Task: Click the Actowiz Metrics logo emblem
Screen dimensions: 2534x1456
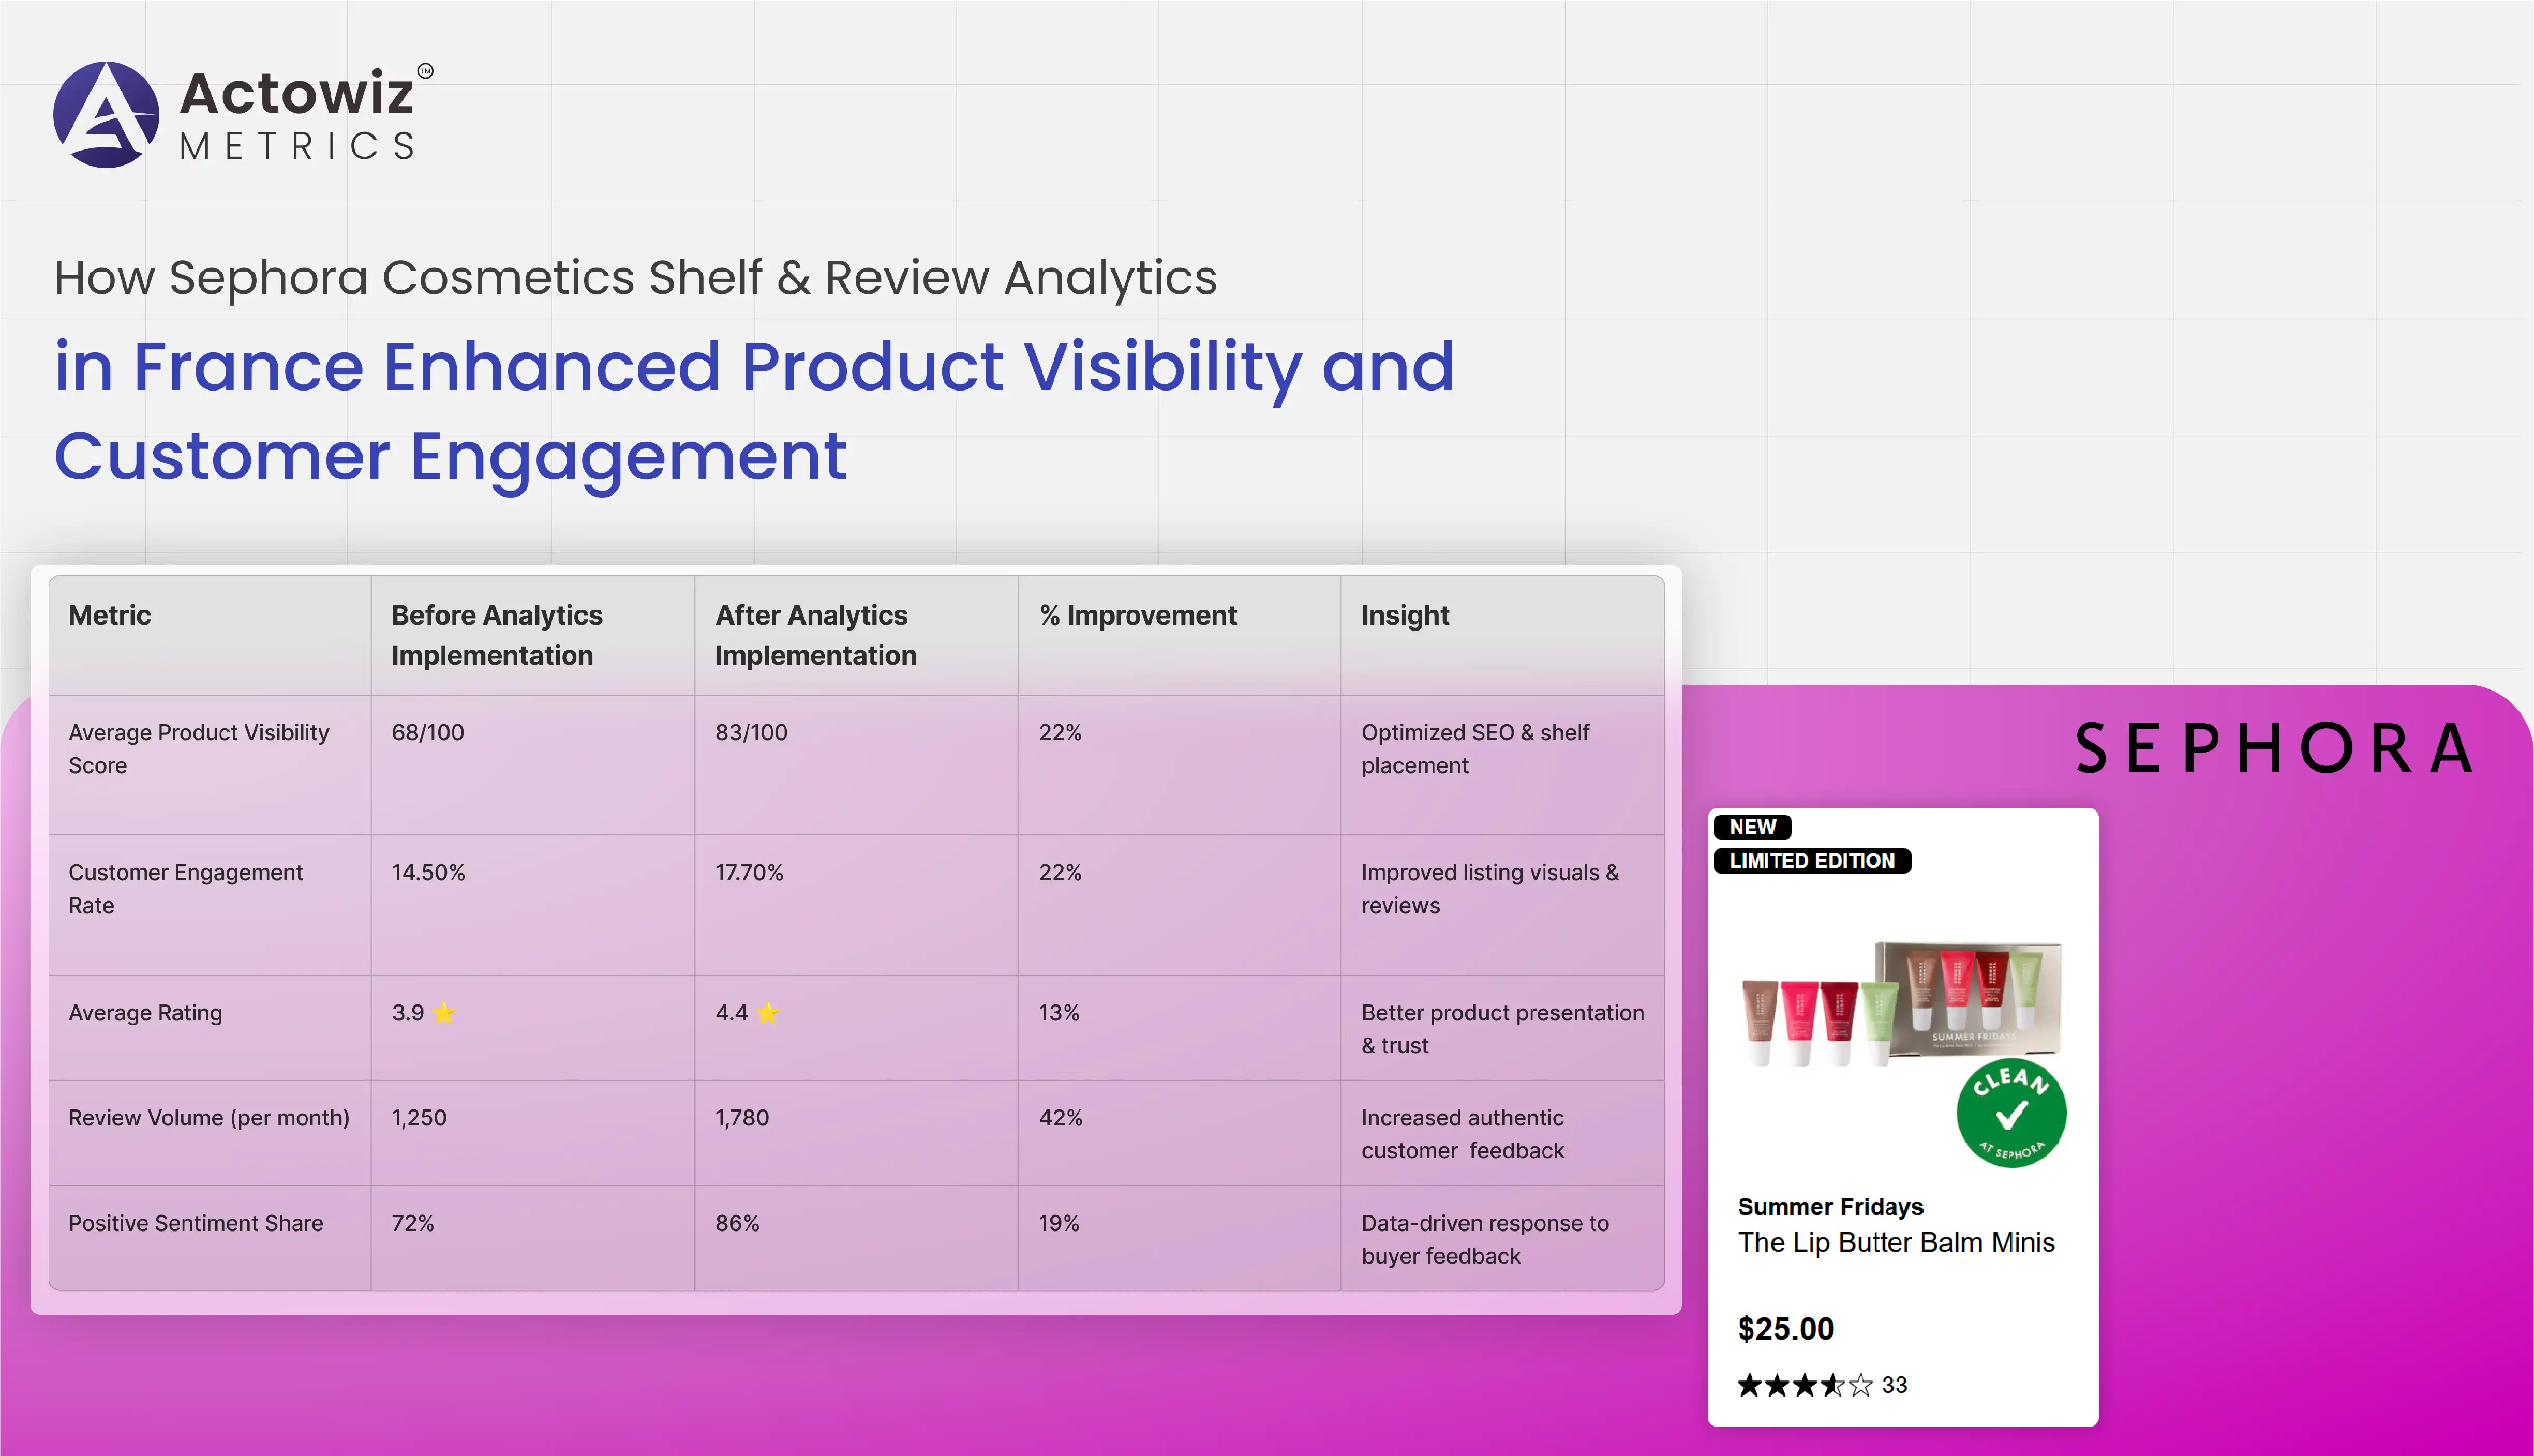Action: pos(106,115)
